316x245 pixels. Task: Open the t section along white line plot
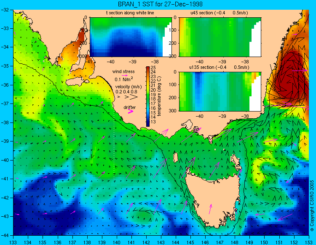pos(131,37)
